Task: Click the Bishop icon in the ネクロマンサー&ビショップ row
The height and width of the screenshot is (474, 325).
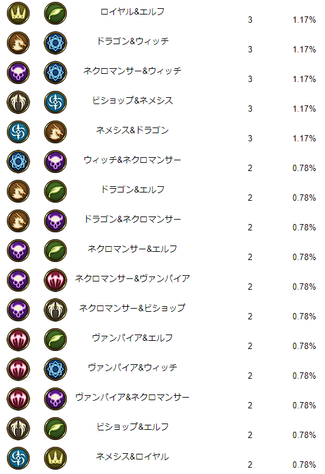Action: [x=55, y=309]
